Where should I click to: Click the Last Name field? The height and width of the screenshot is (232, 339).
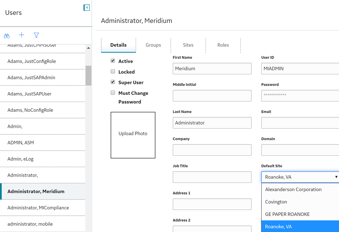(x=212, y=123)
